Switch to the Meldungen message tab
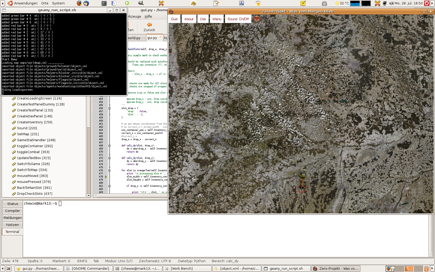The image size is (435, 272). pos(12,218)
